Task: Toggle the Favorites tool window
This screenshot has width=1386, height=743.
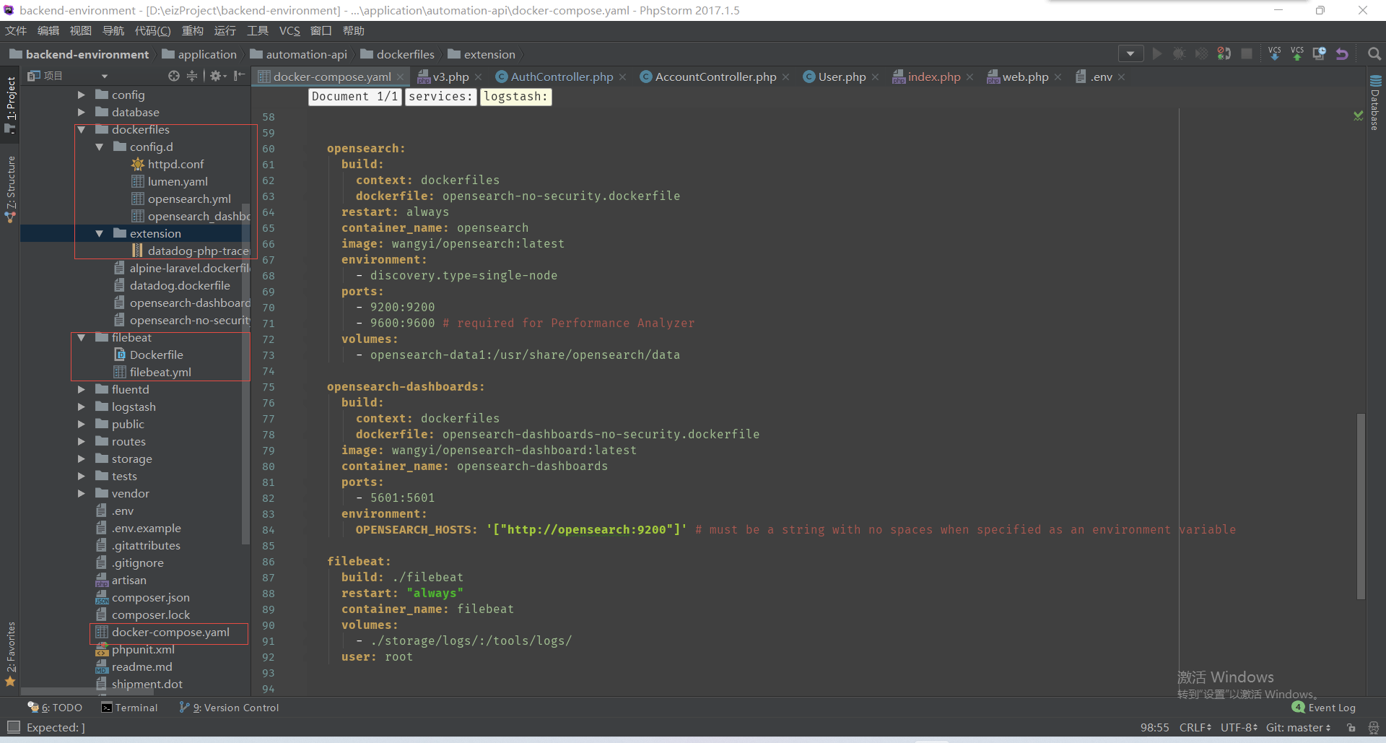Action: click(x=11, y=650)
